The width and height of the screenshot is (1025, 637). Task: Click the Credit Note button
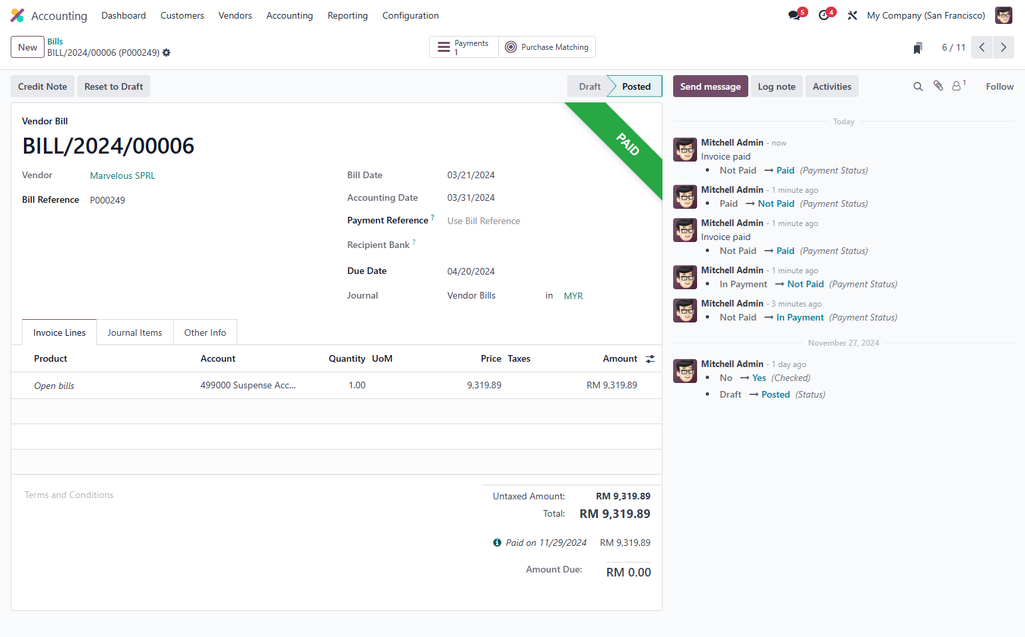pyautogui.click(x=43, y=86)
